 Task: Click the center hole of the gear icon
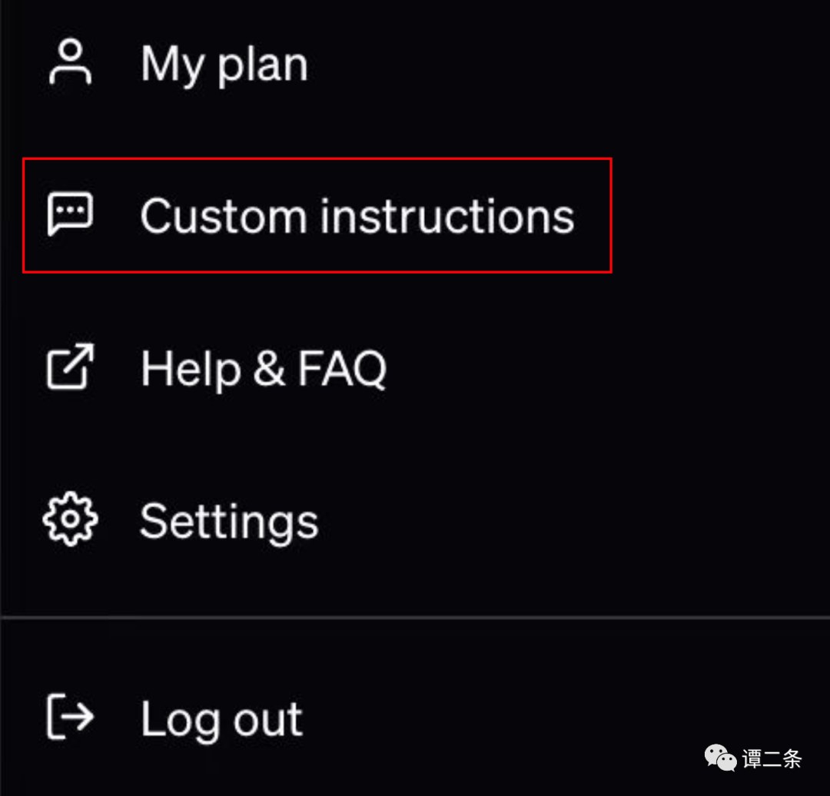pyautogui.click(x=70, y=520)
